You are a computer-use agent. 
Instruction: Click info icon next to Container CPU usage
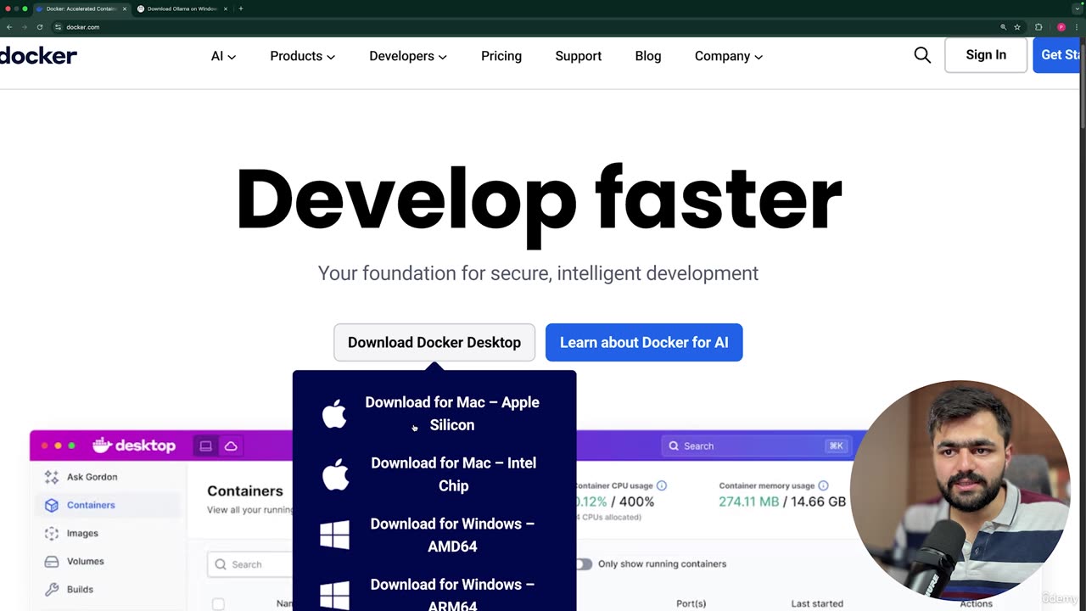(662, 485)
